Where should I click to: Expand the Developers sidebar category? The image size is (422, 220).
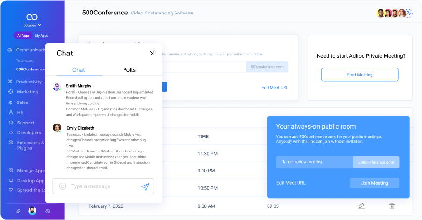click(29, 133)
